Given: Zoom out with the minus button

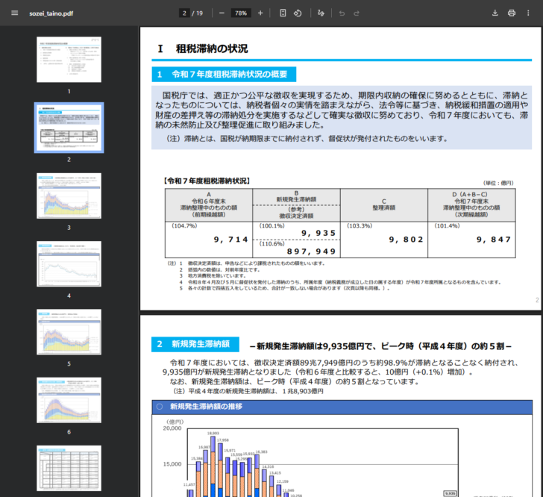Looking at the screenshot, I should 222,13.
